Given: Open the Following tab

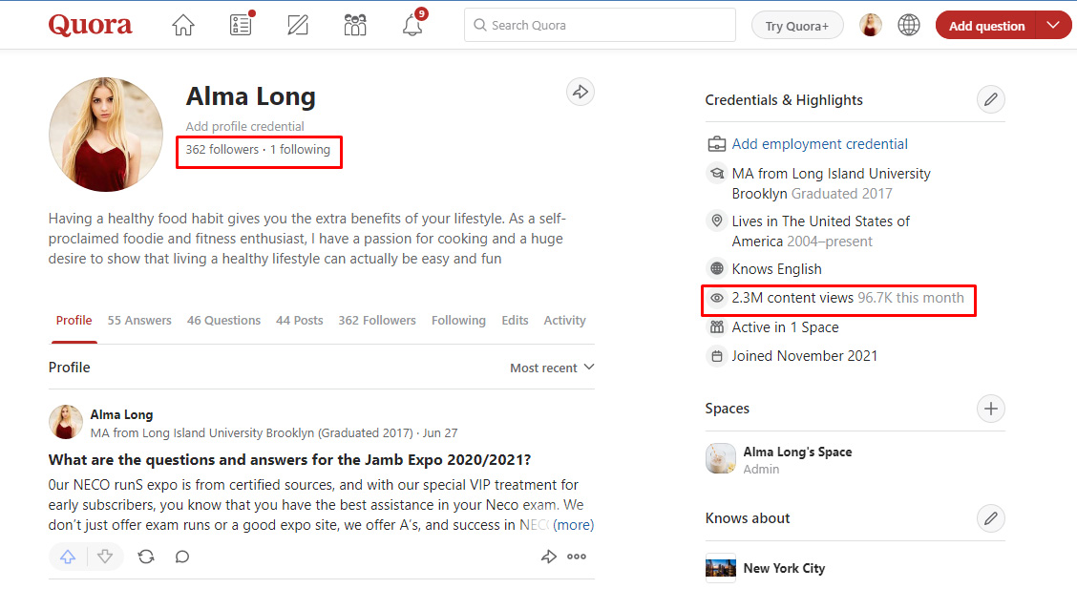Looking at the screenshot, I should [x=458, y=321].
